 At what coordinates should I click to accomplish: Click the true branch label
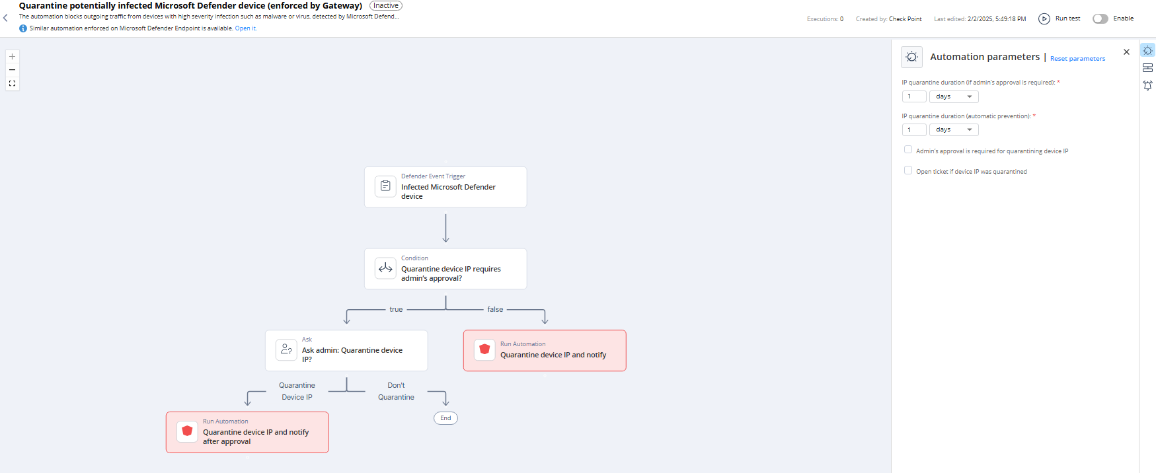coord(396,309)
